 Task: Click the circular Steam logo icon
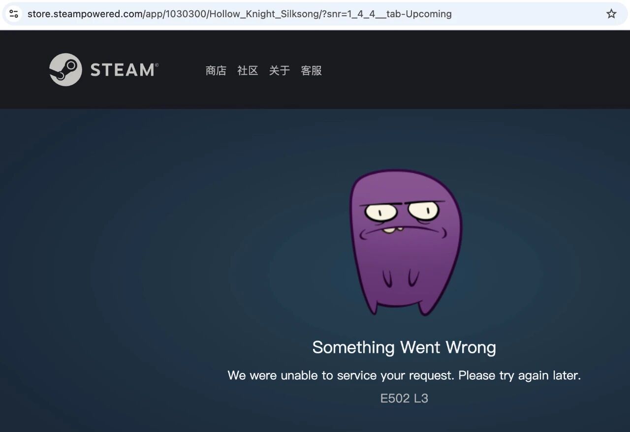click(x=65, y=70)
